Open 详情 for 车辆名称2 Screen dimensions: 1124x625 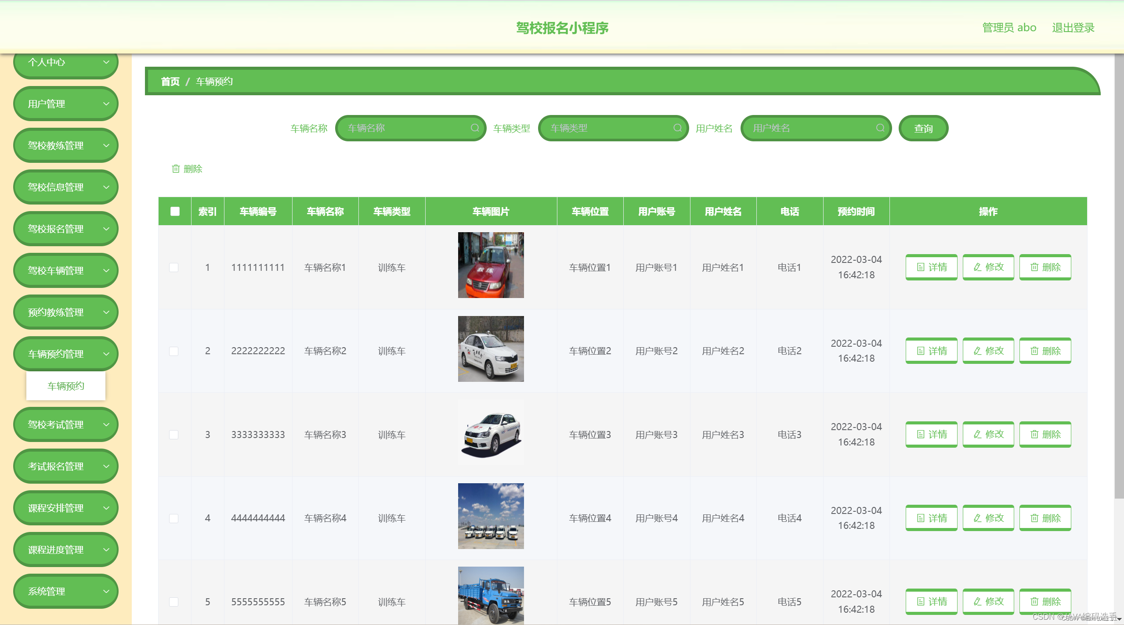point(931,351)
